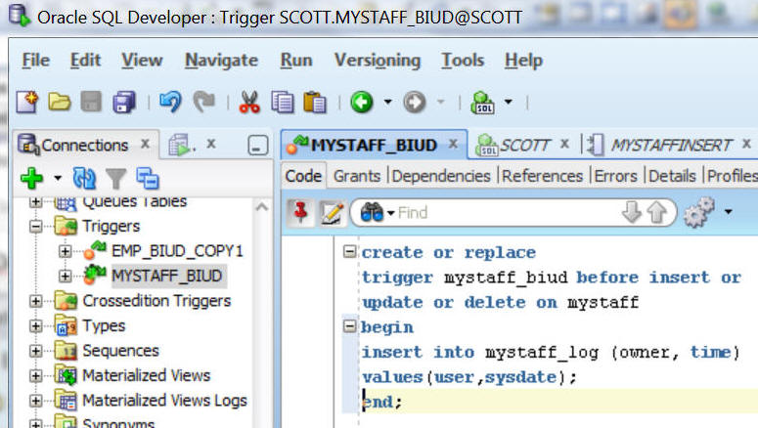Expand Materialized Views node
758x428 pixels.
[36, 376]
